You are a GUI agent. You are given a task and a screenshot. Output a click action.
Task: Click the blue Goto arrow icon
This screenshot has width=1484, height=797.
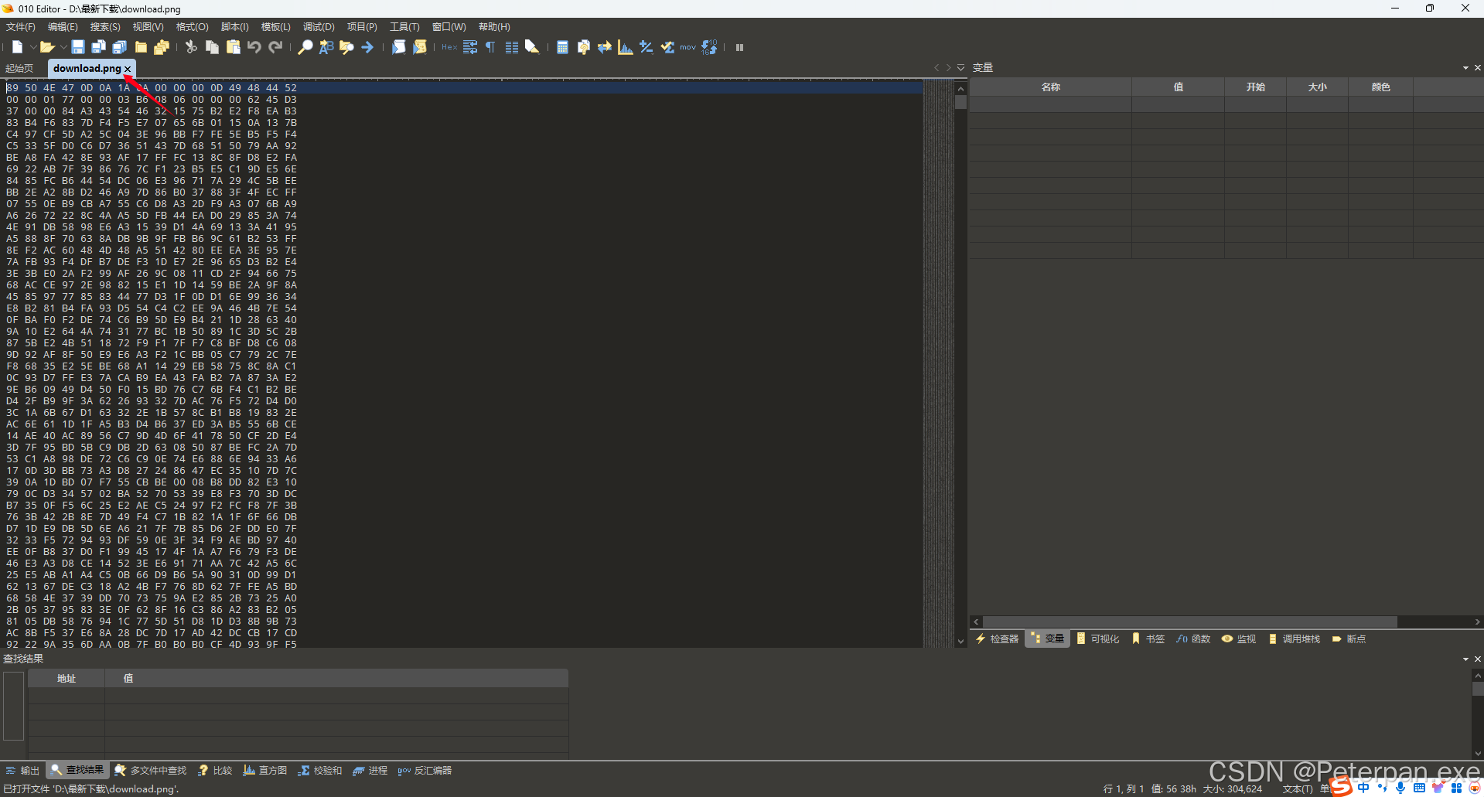pos(367,47)
